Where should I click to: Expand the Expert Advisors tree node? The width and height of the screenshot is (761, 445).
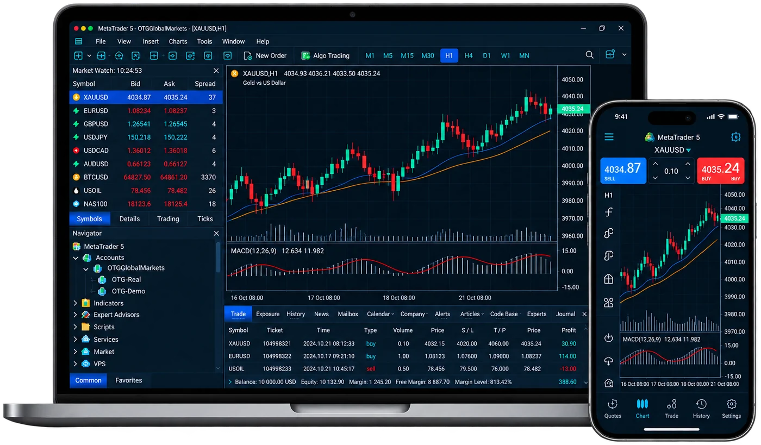pos(76,315)
